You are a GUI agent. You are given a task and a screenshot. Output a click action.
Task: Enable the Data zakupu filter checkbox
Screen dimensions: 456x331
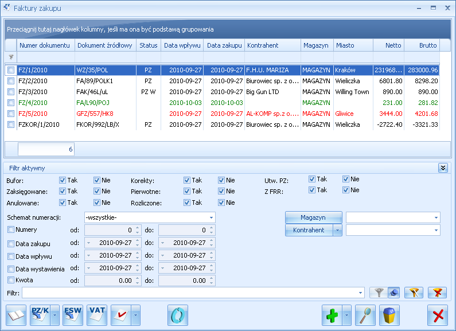[11, 244]
